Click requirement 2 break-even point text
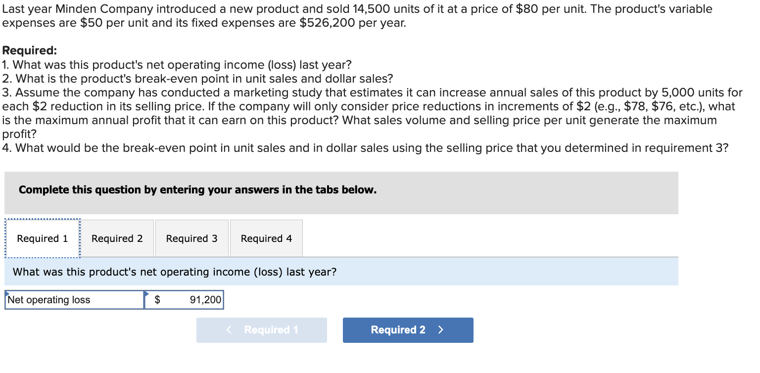Viewport: 760px width, 373px height. [198, 79]
